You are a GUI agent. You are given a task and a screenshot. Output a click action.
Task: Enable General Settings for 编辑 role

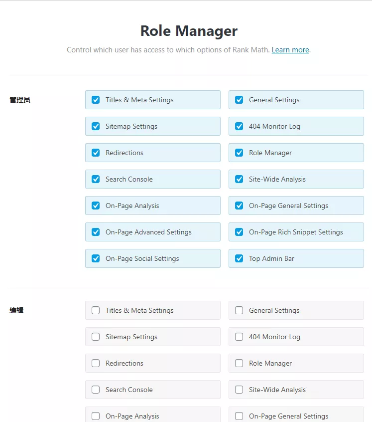(x=239, y=310)
